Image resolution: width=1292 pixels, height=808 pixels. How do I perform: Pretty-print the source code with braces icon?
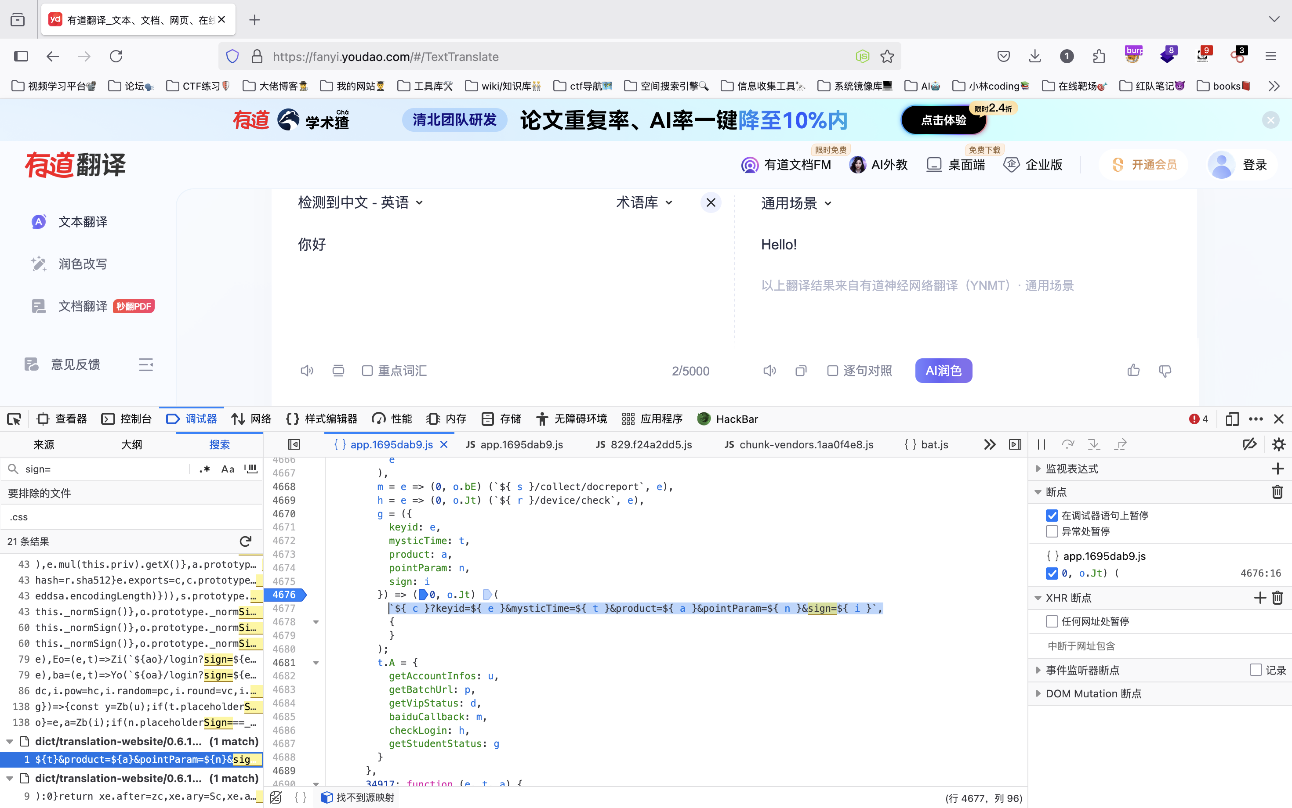(300, 797)
